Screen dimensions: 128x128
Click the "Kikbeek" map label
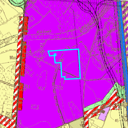(x=44, y=32)
